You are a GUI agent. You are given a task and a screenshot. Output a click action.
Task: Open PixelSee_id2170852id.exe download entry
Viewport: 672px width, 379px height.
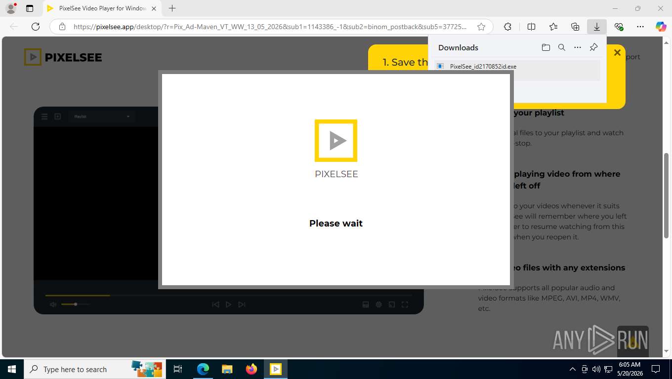pos(517,70)
